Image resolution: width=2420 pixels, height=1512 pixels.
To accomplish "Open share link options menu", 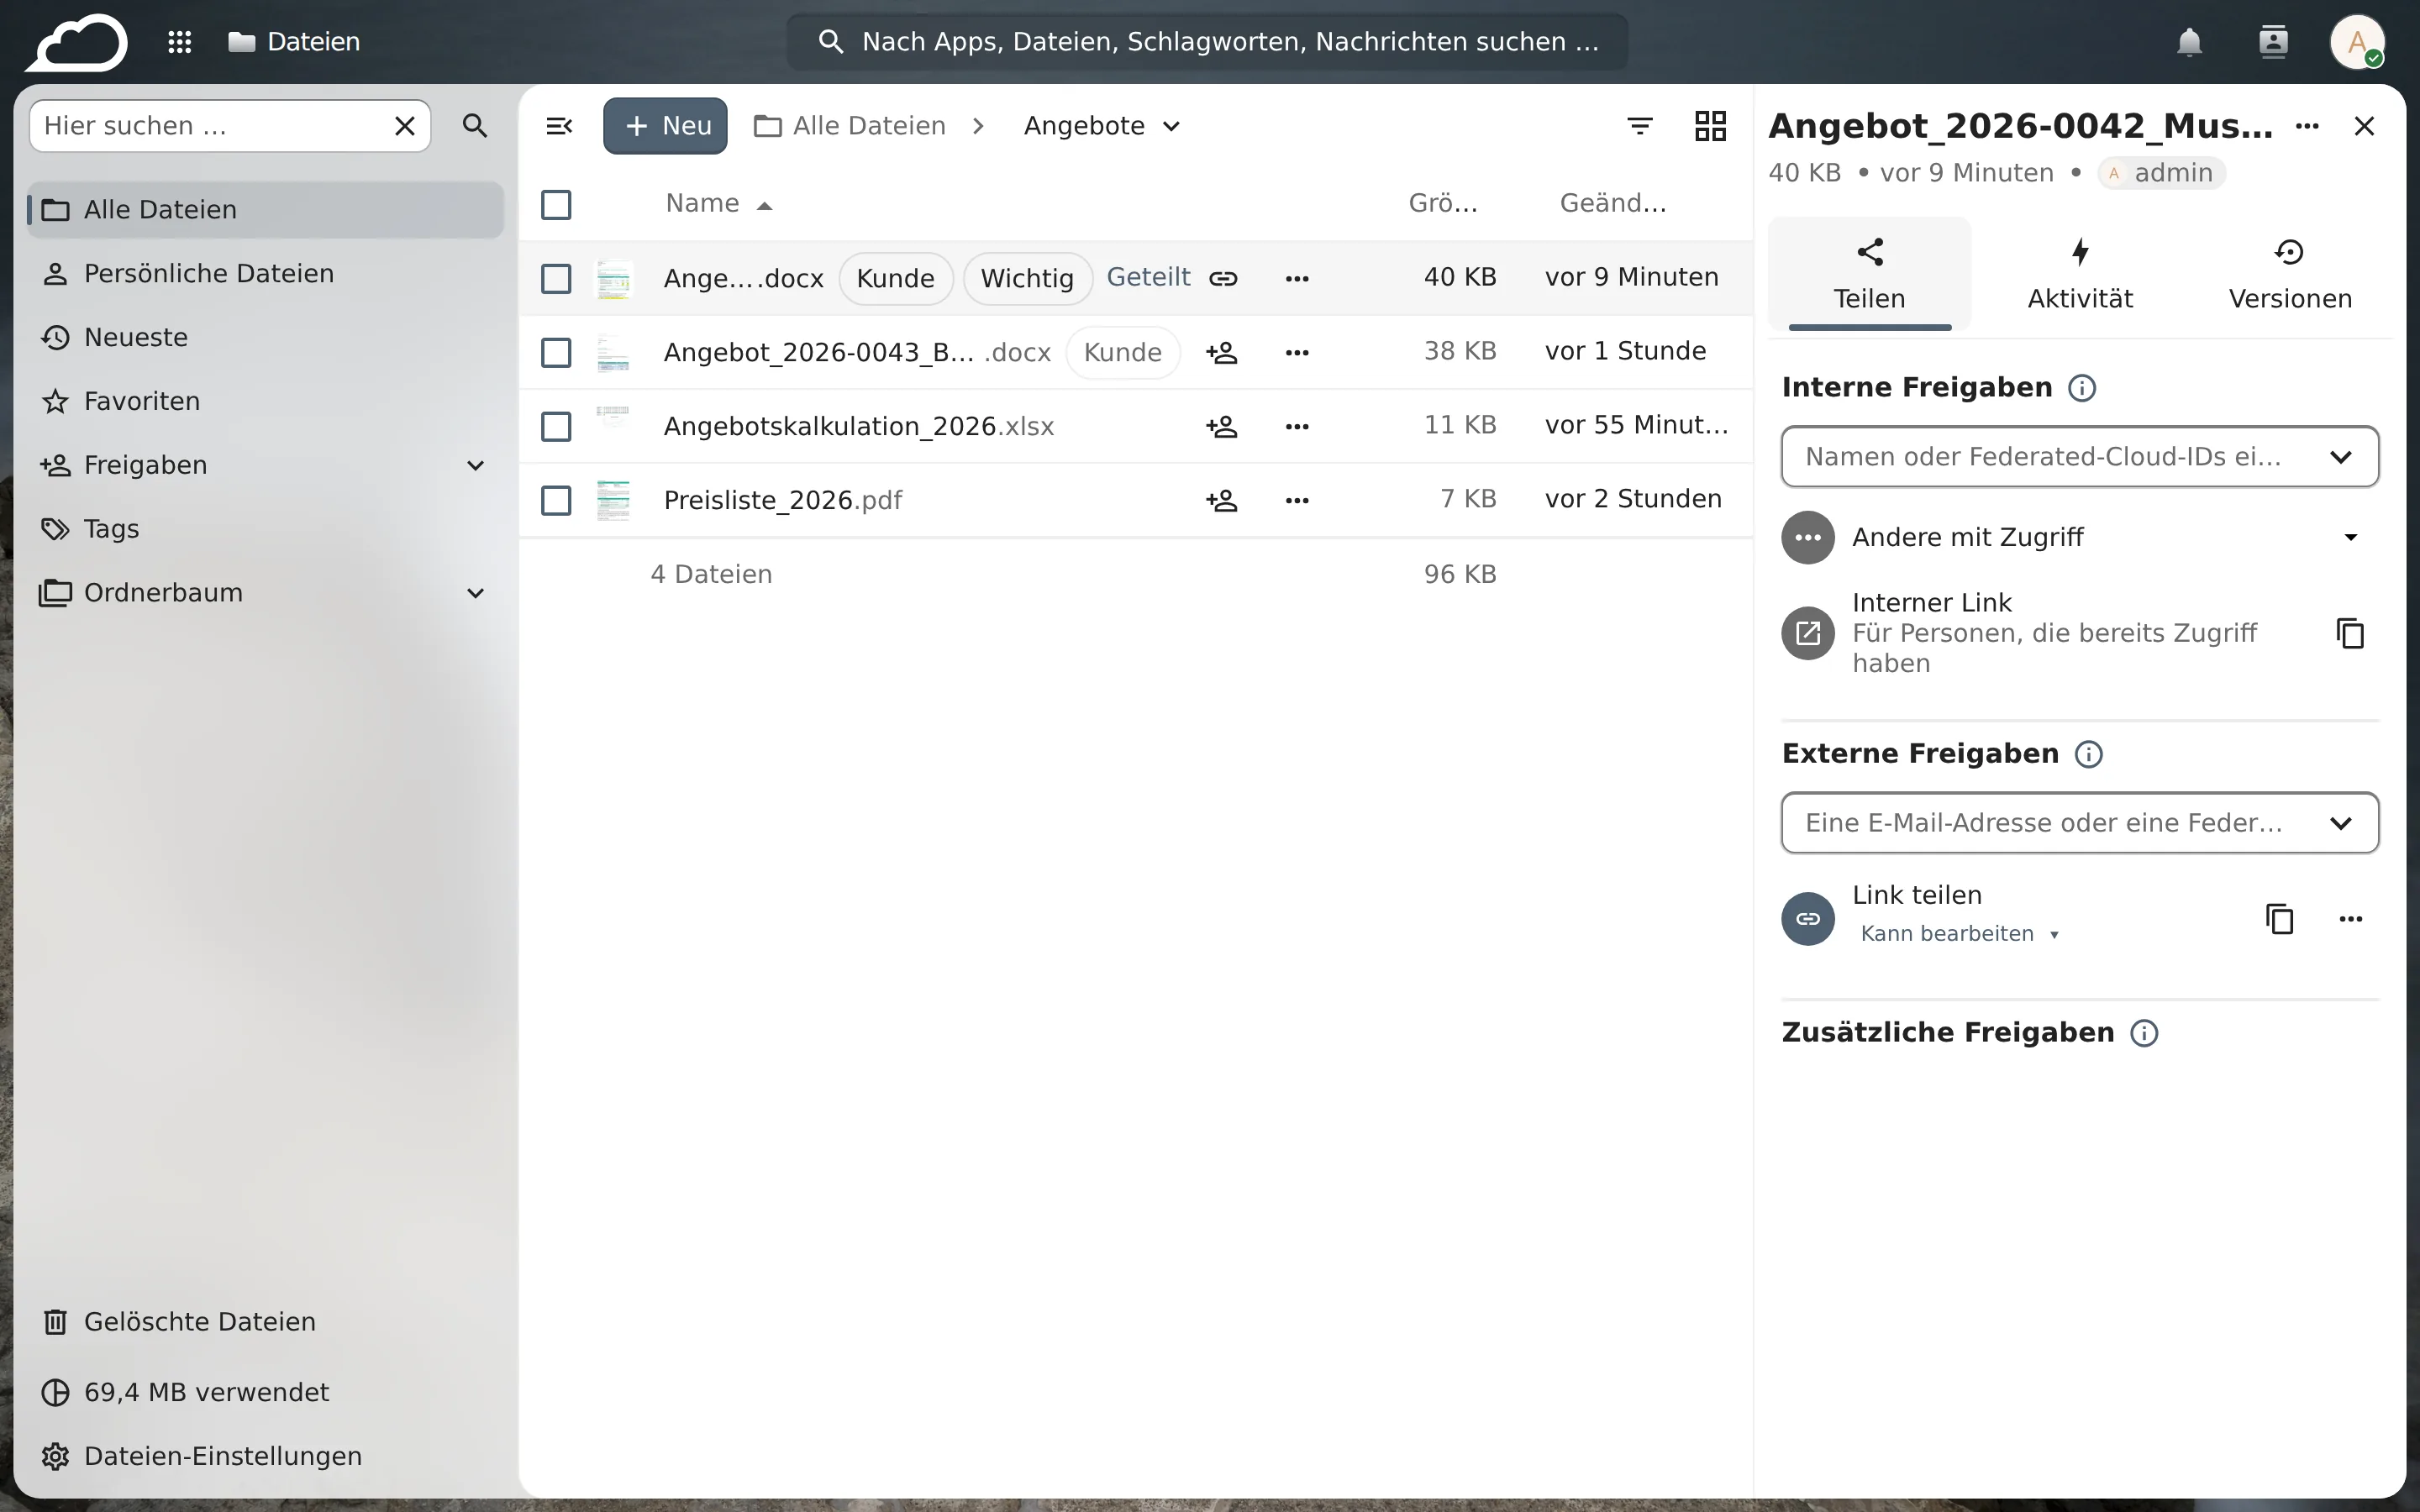I will (x=2350, y=919).
